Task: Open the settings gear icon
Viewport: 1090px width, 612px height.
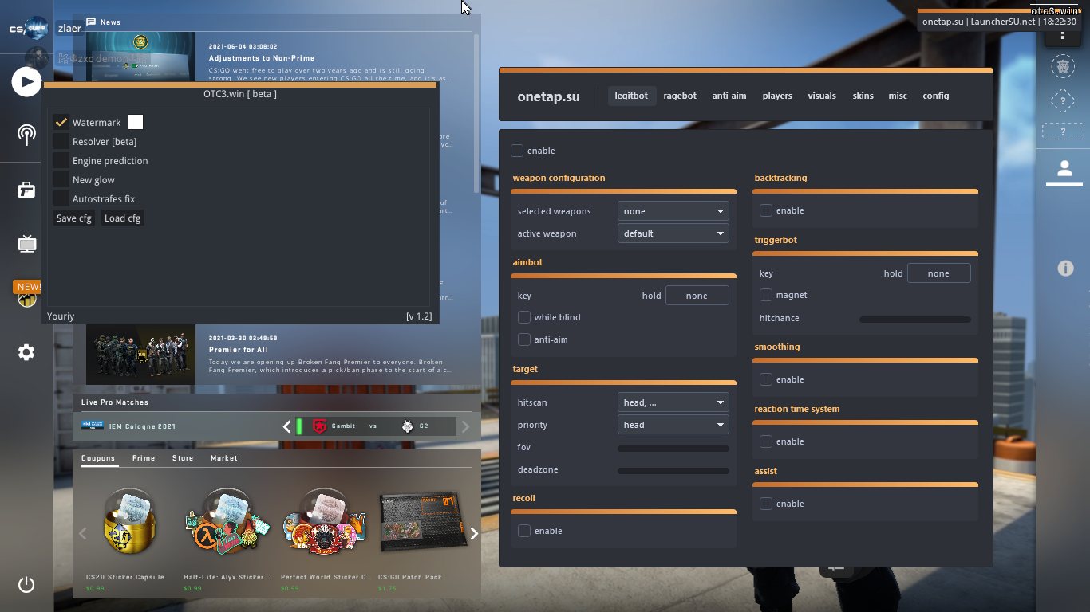Action: (26, 352)
